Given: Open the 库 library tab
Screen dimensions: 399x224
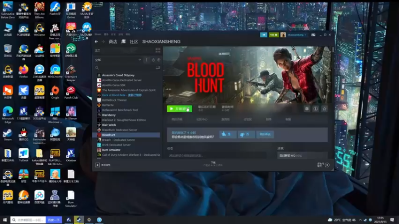Looking at the screenshot, I should point(123,42).
